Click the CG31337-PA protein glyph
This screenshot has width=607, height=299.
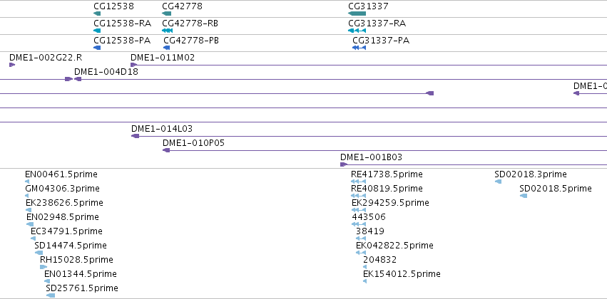tap(359, 48)
